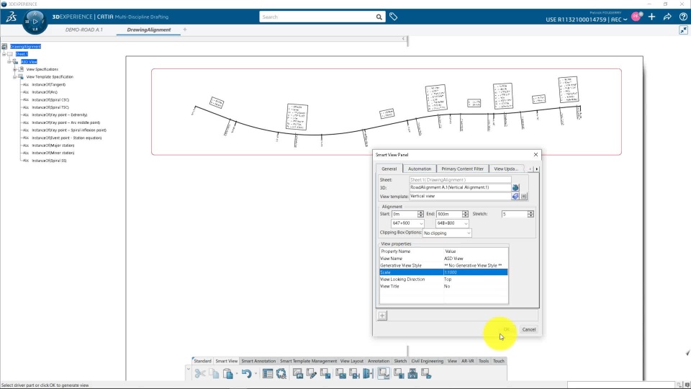Collapse the Sheet.1 tree node

click(4, 54)
